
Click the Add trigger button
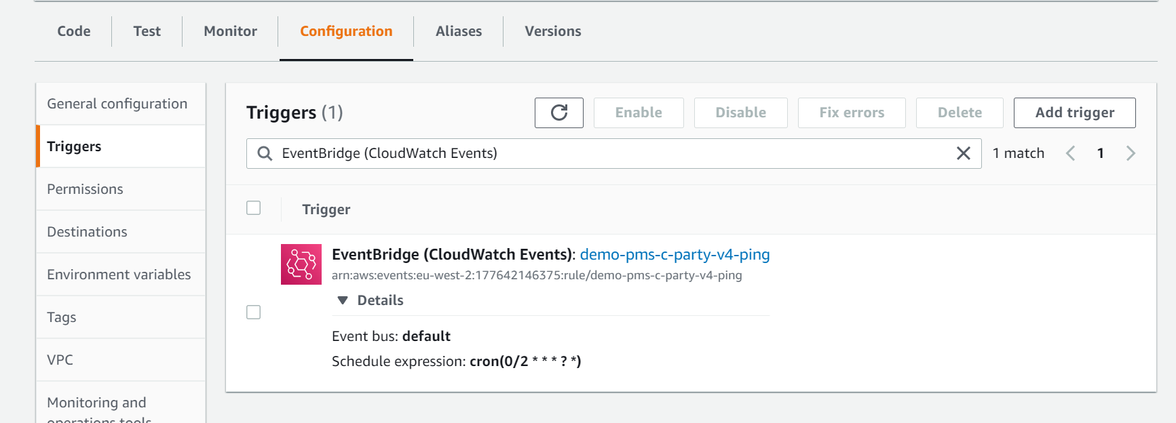pos(1074,113)
